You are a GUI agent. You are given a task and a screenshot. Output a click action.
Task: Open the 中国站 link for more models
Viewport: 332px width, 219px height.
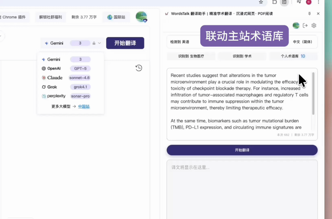tap(84, 106)
